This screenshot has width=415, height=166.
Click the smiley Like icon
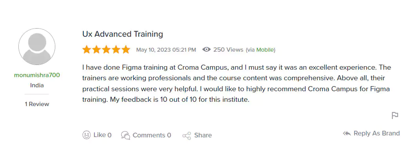(x=87, y=135)
